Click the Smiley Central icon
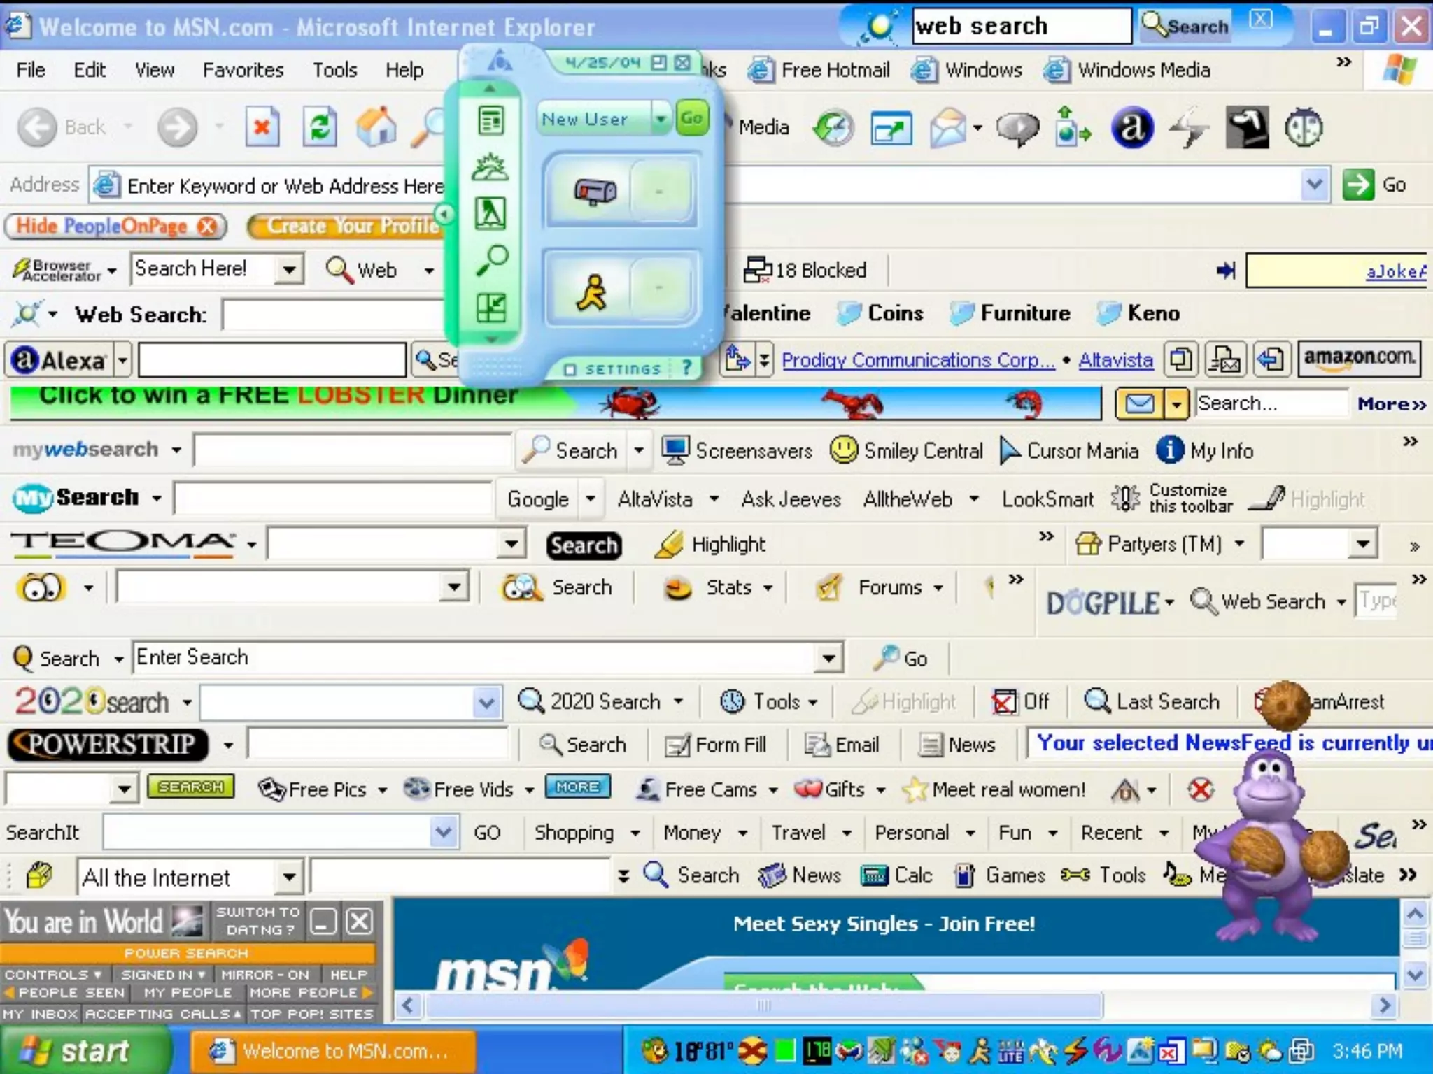The image size is (1433, 1074). (844, 450)
